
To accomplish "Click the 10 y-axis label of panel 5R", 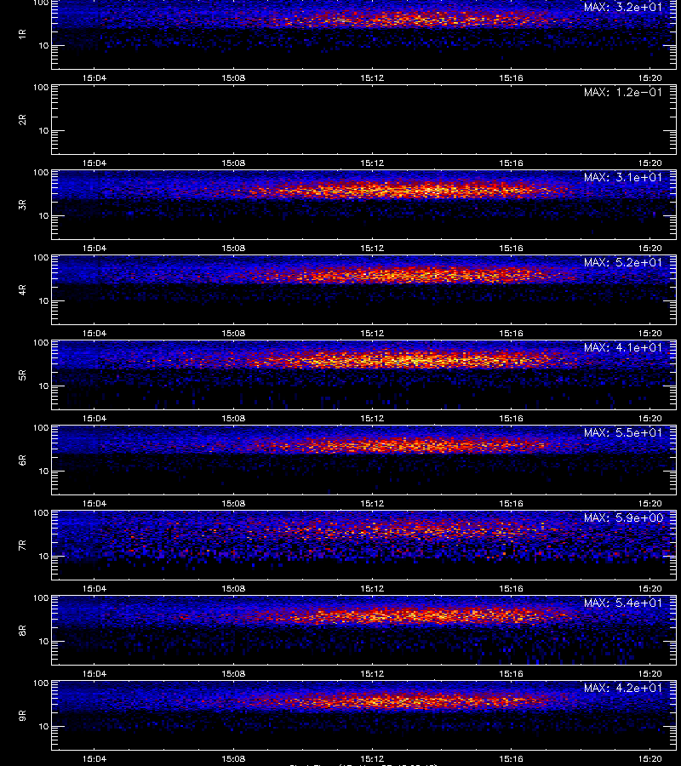I will coord(43,386).
